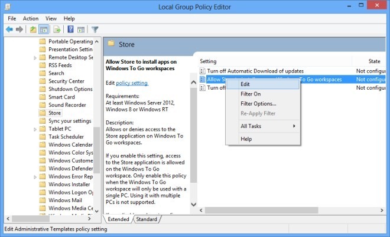Select Portable Operating System tree item
Screen dimensions: 390x237
click(x=71, y=41)
